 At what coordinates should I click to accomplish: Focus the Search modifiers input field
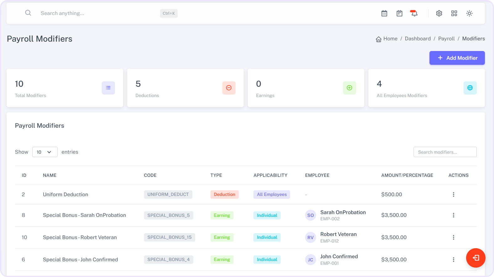click(x=445, y=152)
